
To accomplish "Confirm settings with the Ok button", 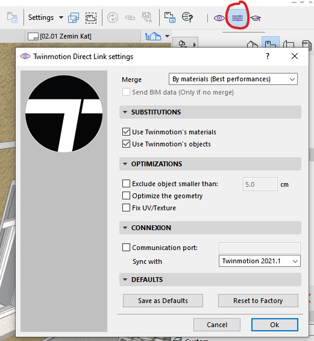I will click(275, 325).
